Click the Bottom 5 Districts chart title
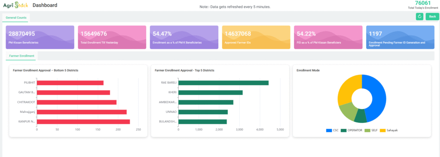 coord(46,71)
